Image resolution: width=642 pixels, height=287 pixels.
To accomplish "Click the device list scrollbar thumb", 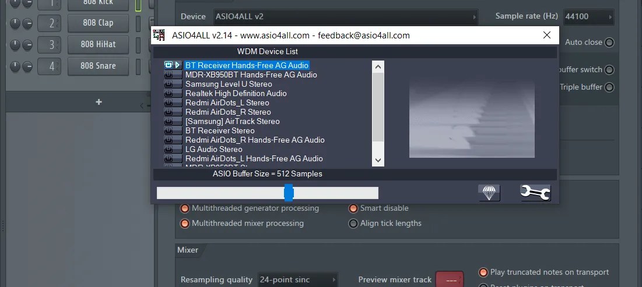I will pos(378,108).
